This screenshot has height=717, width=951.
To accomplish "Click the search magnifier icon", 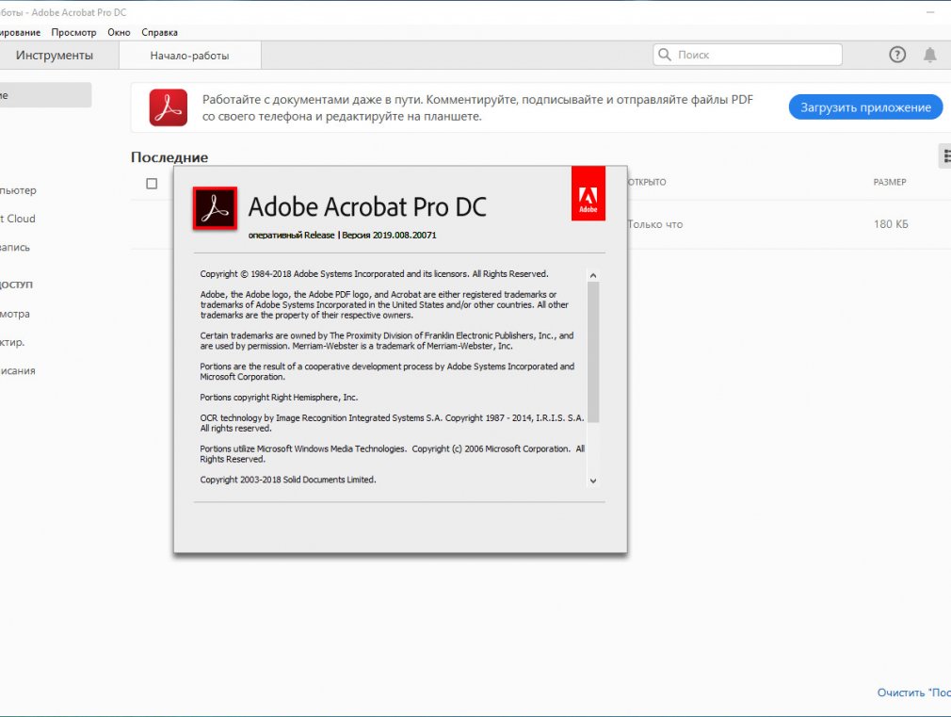I will click(665, 55).
